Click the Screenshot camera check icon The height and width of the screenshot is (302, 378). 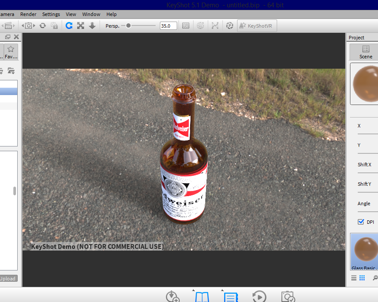click(x=288, y=296)
